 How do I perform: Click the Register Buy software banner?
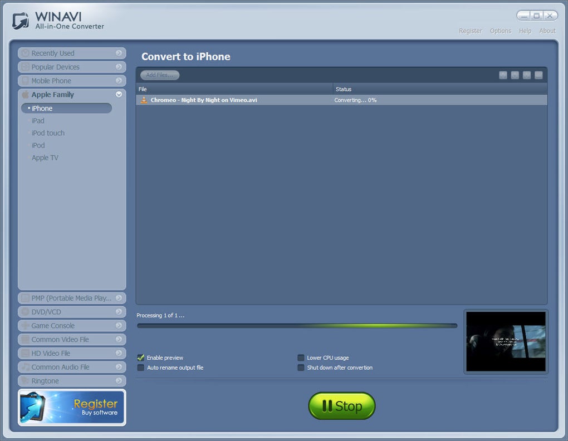(72, 408)
